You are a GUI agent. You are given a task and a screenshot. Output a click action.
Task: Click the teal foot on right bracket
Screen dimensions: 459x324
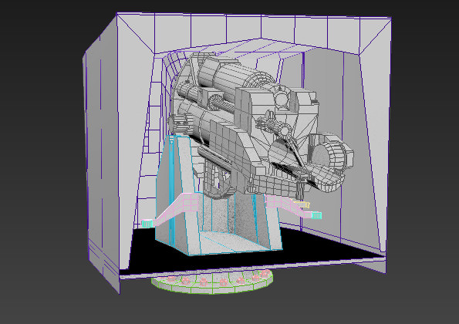(316, 216)
